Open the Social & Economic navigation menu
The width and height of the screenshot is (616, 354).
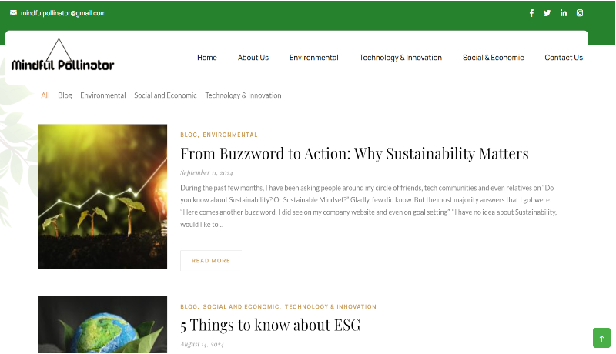click(494, 58)
